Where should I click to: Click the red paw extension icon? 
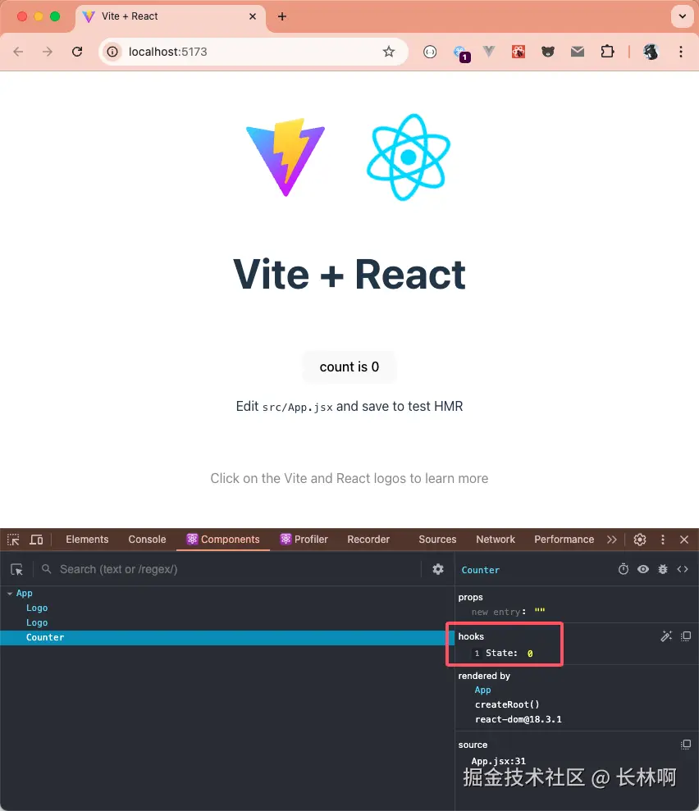click(519, 52)
